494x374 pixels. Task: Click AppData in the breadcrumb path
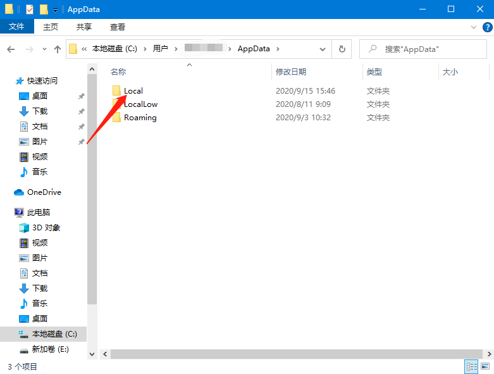[254, 49]
